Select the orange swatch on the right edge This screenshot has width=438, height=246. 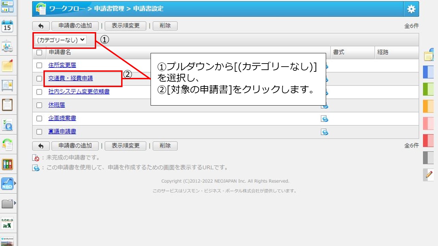[x=428, y=106]
